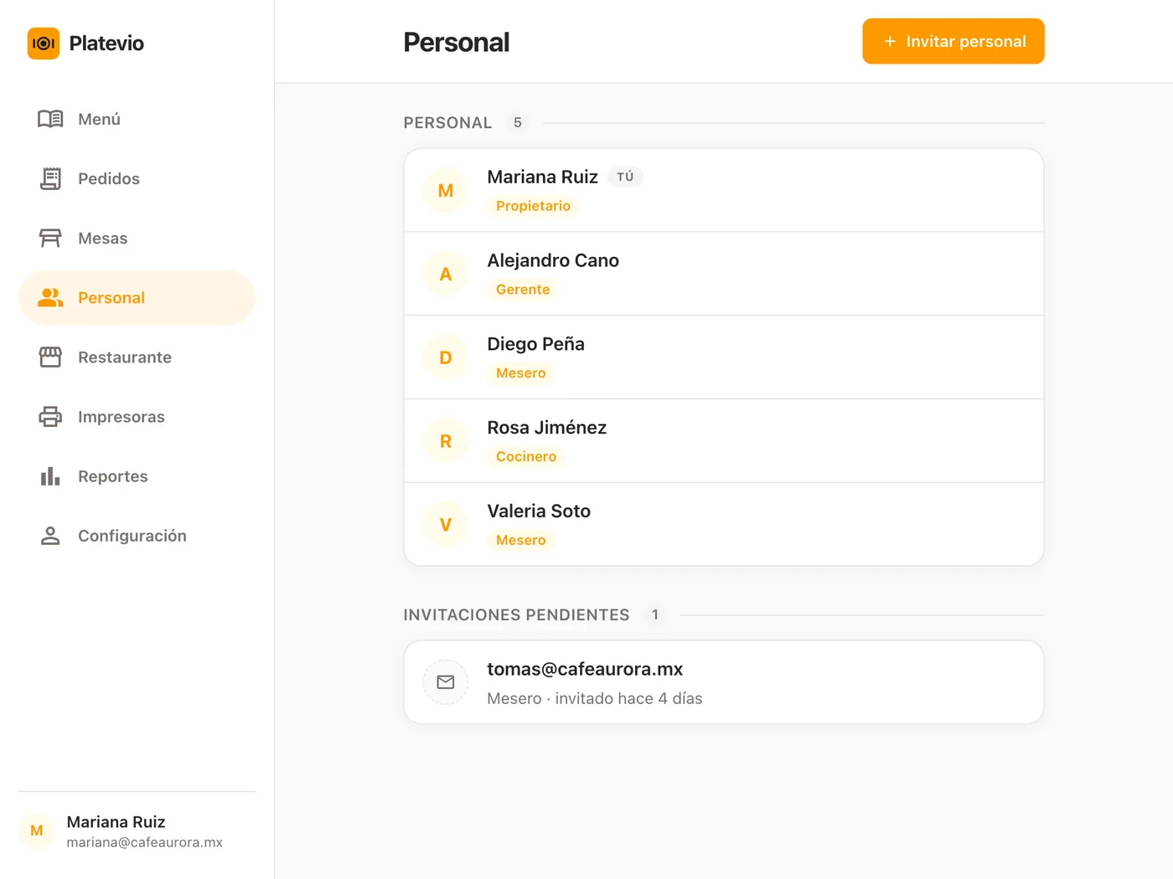Click the tomas@cafeaurora.mx pending invitation

pos(724,682)
